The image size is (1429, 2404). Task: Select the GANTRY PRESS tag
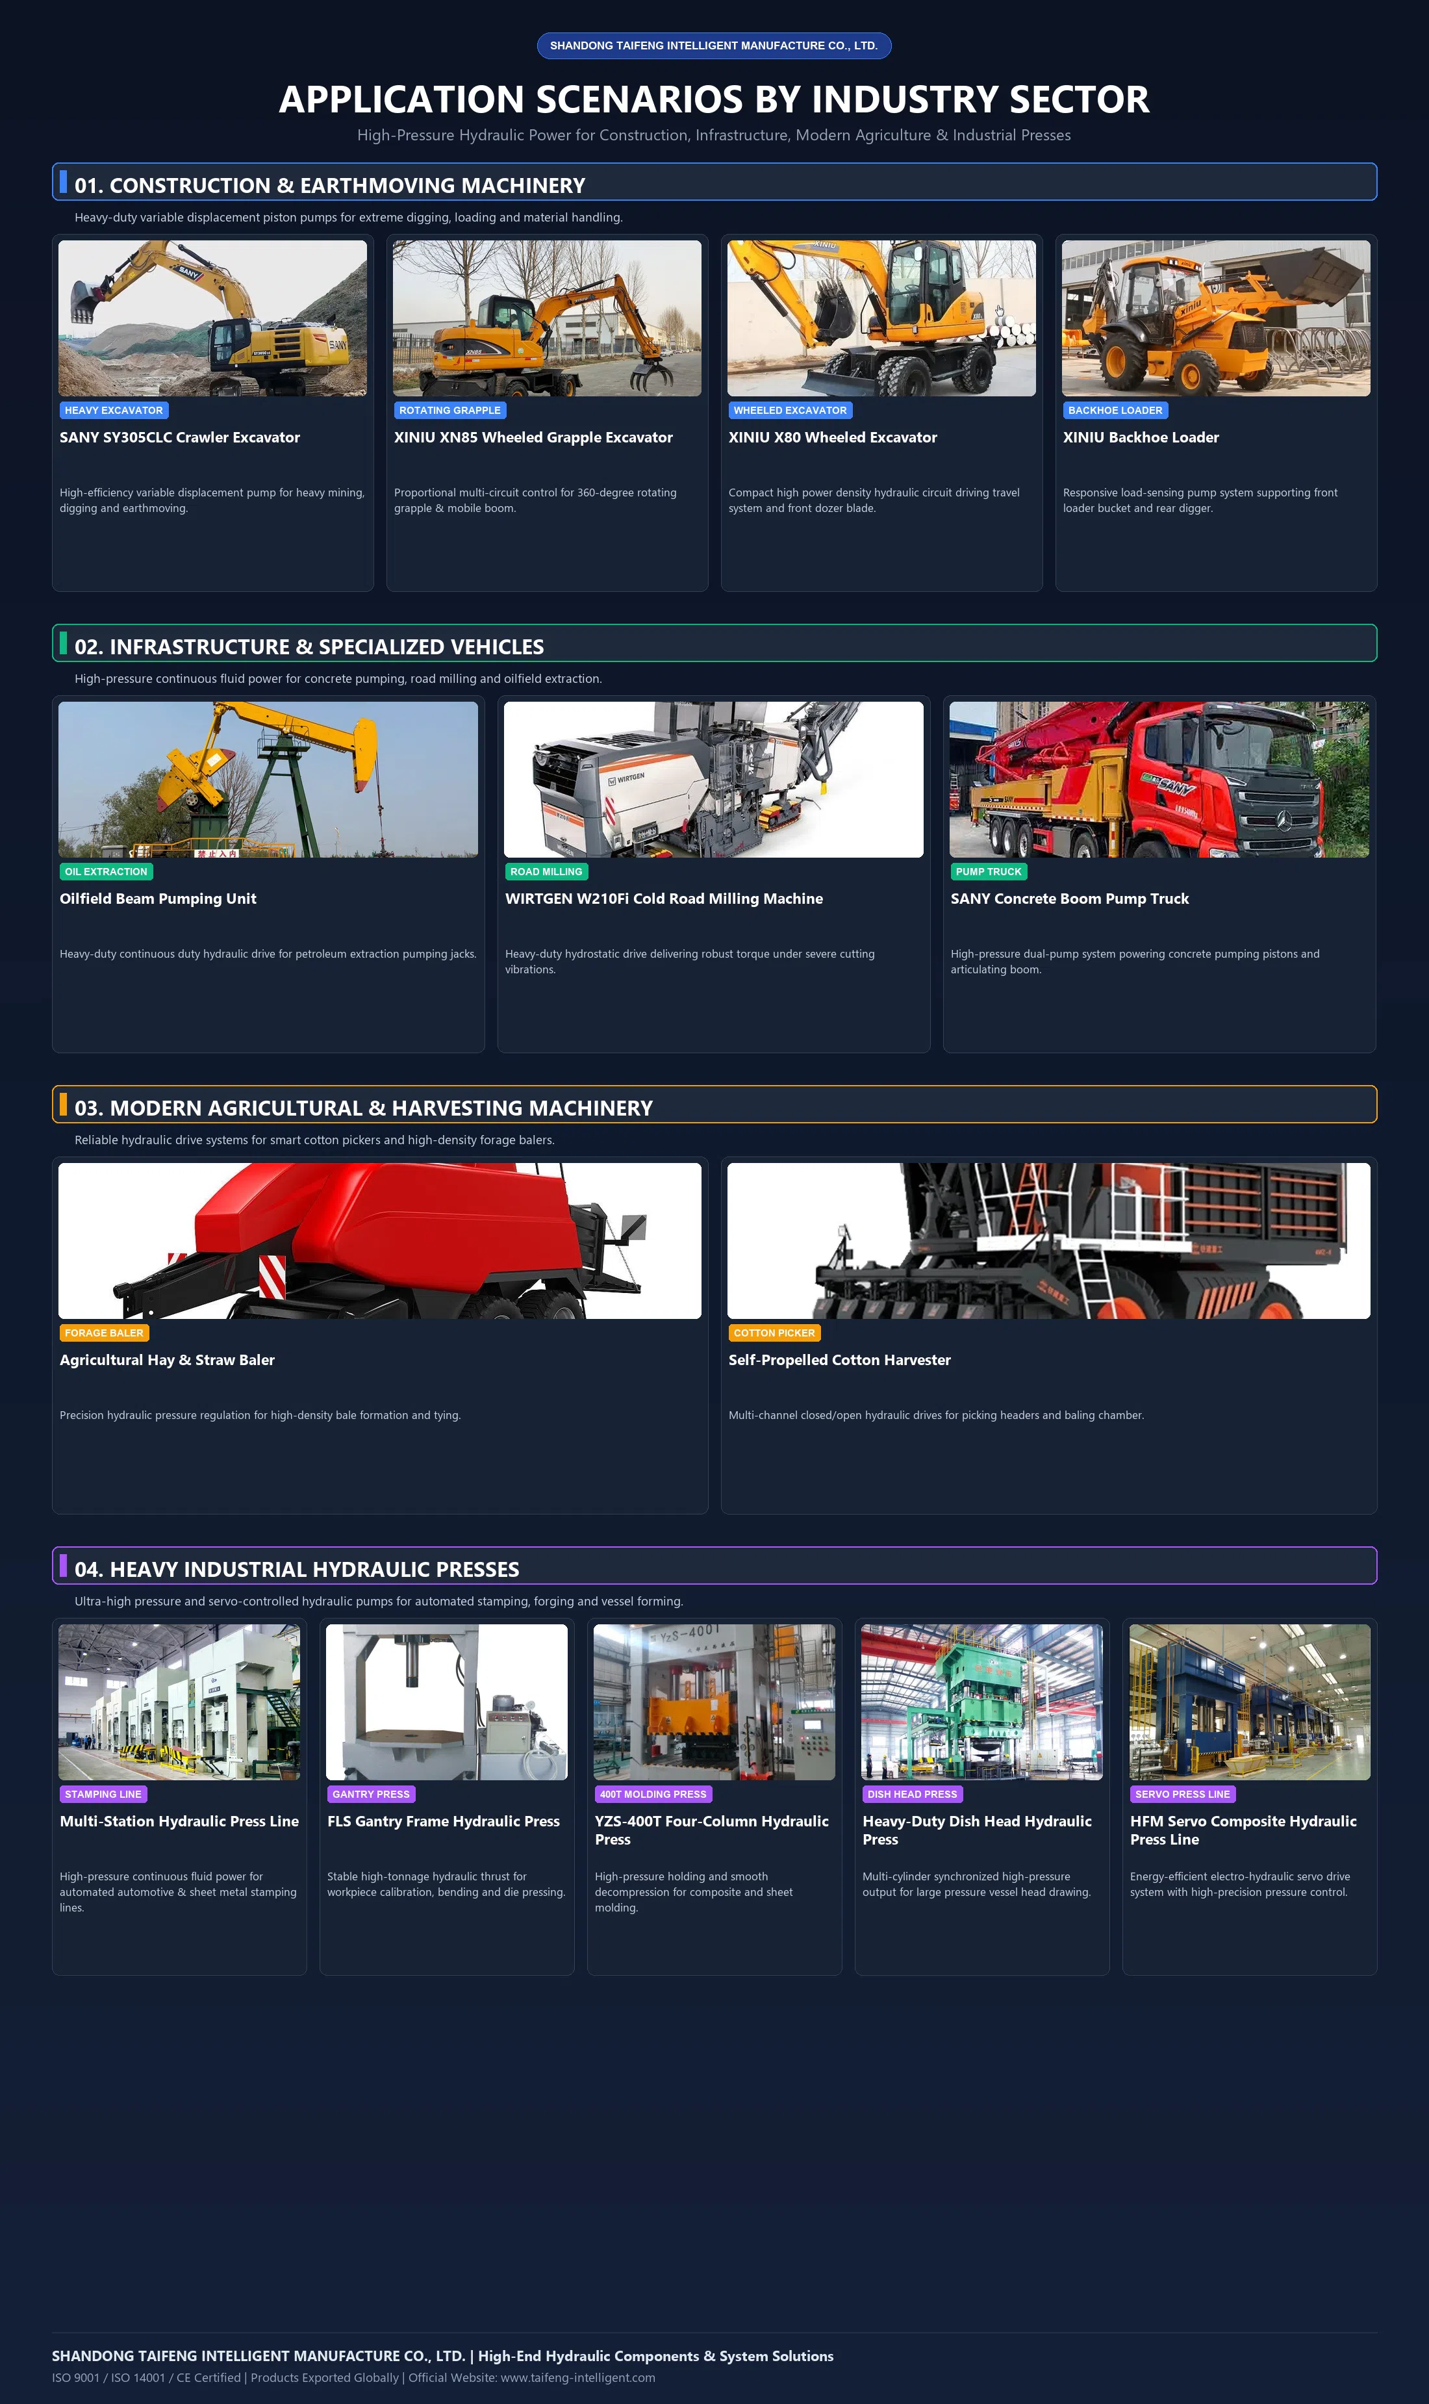(x=371, y=1795)
